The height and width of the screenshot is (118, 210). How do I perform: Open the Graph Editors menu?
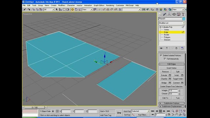tap(99, 6)
